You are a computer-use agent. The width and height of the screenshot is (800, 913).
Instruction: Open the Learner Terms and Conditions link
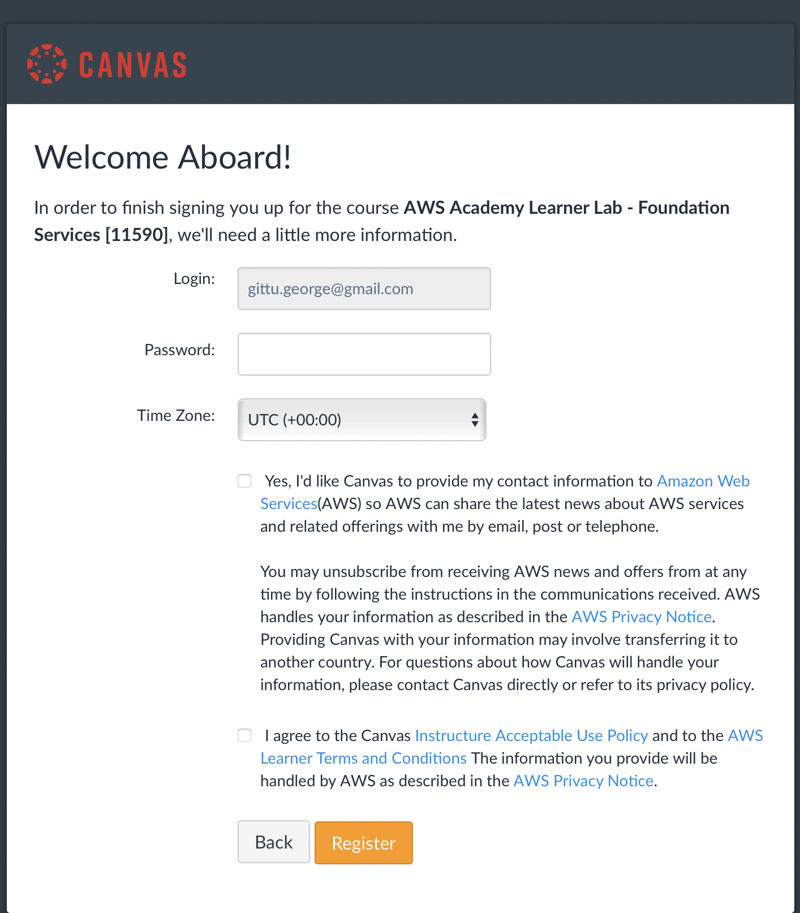coord(363,758)
